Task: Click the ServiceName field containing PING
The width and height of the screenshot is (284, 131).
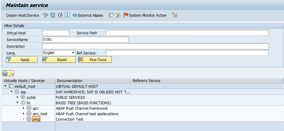Action: tap(86, 40)
